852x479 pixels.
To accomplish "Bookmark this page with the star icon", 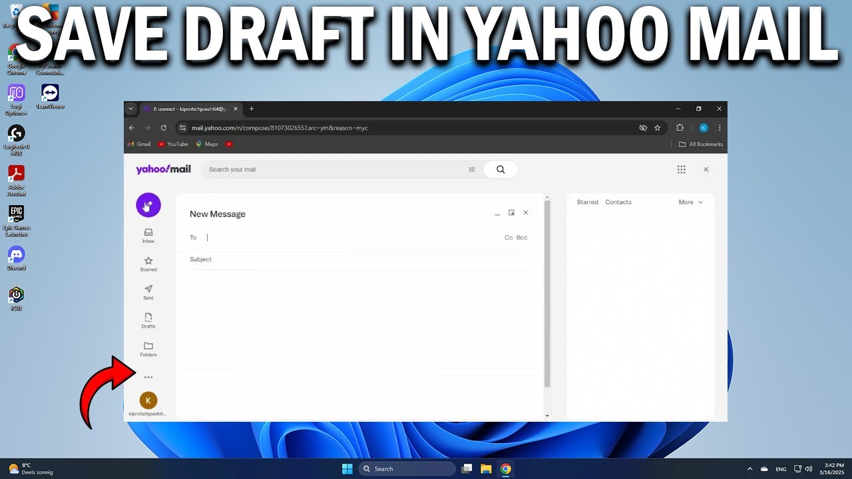I will pos(658,128).
